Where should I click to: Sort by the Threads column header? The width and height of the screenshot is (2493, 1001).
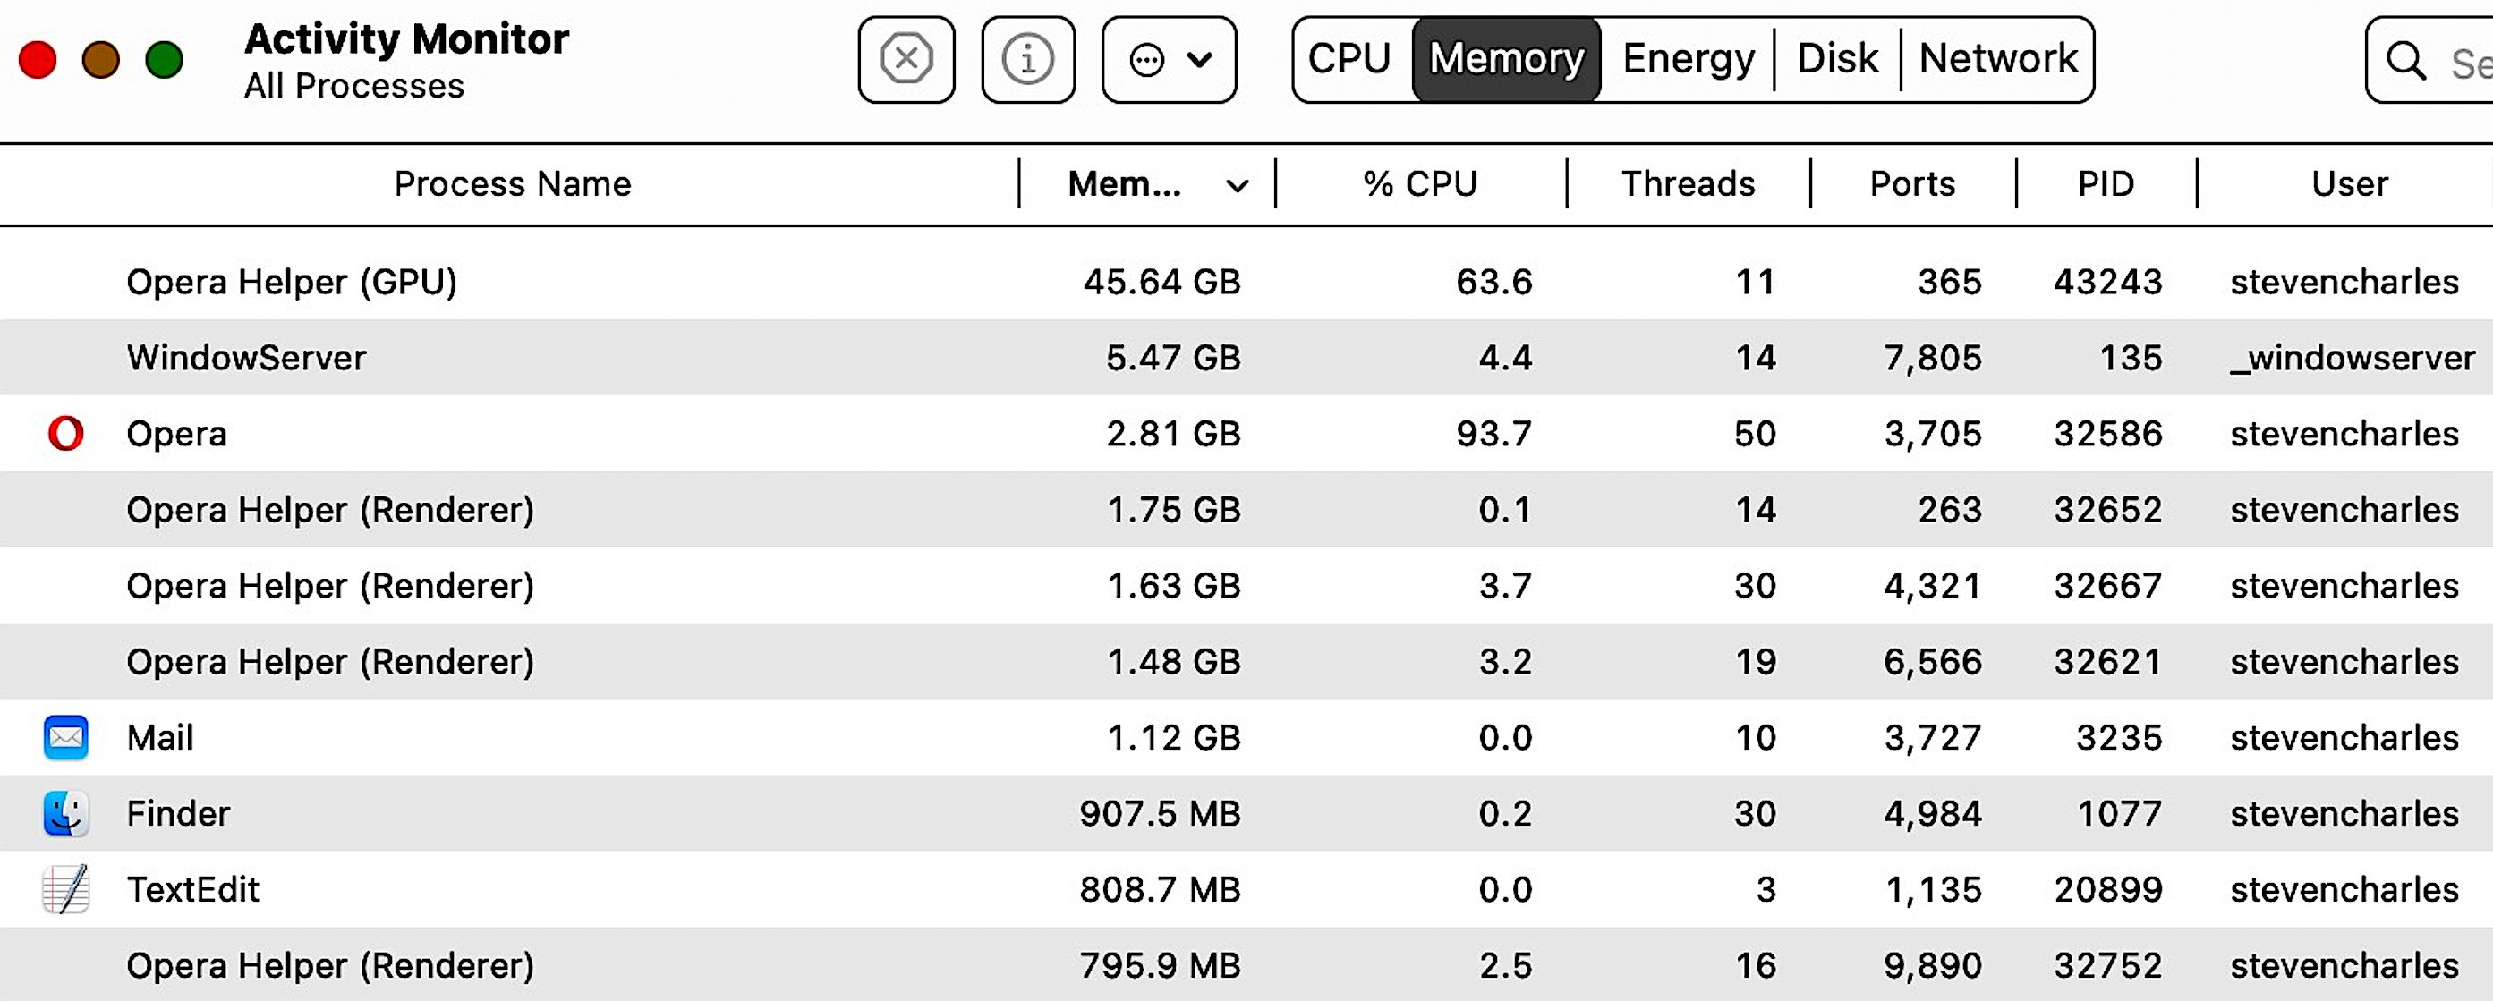[1688, 183]
